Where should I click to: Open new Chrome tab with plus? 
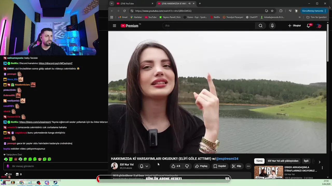(x=200, y=3)
